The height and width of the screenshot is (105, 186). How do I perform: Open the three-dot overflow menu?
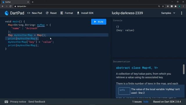coord(182,13)
